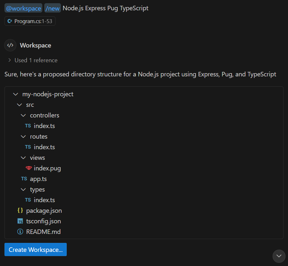The width and height of the screenshot is (288, 266).
Task: Select the TS icon for app.ts
Action: pos(24,179)
